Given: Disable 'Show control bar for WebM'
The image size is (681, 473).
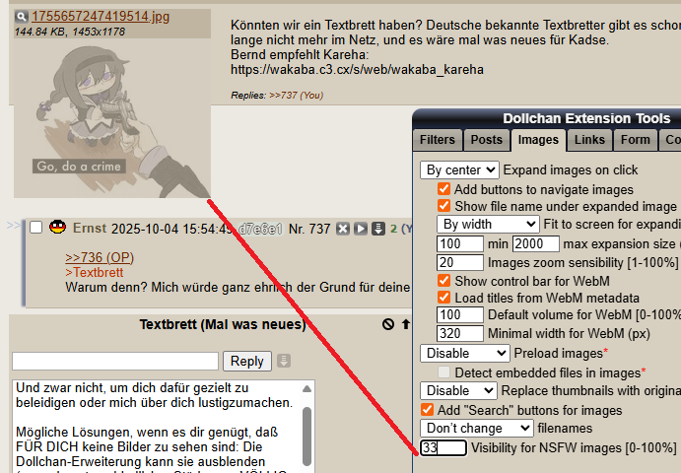Looking at the screenshot, I should [x=444, y=281].
